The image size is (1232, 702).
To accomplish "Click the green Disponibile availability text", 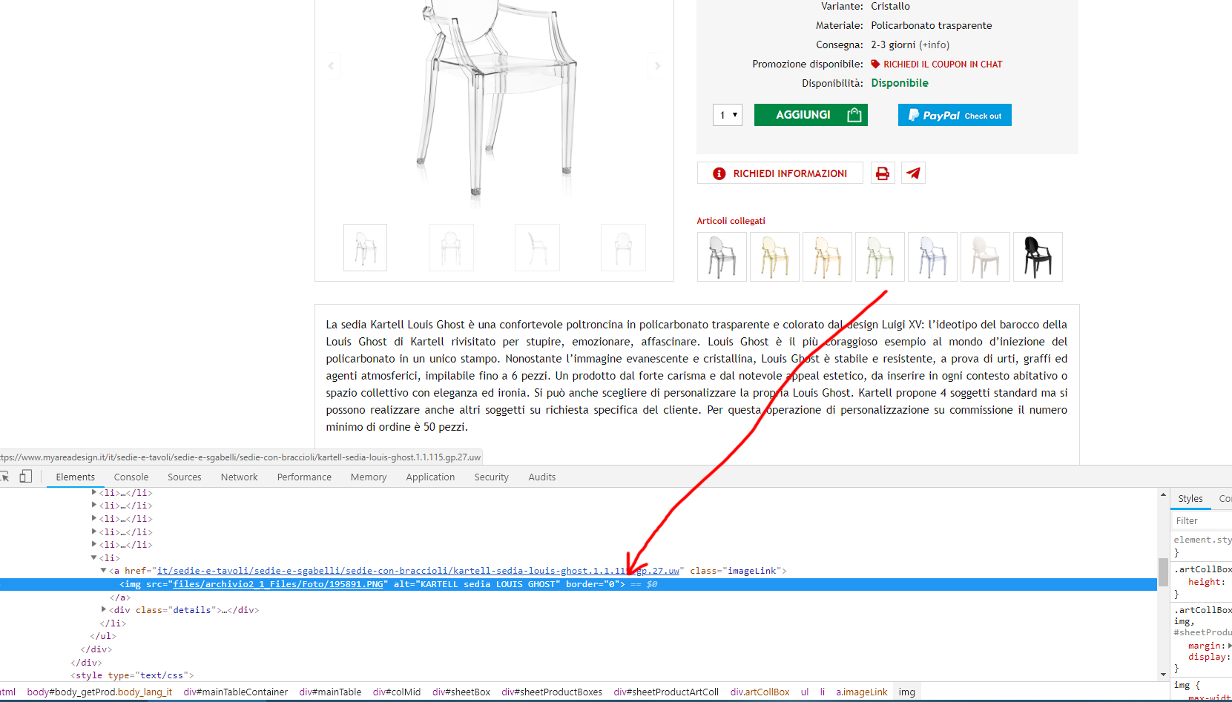I will [x=900, y=83].
